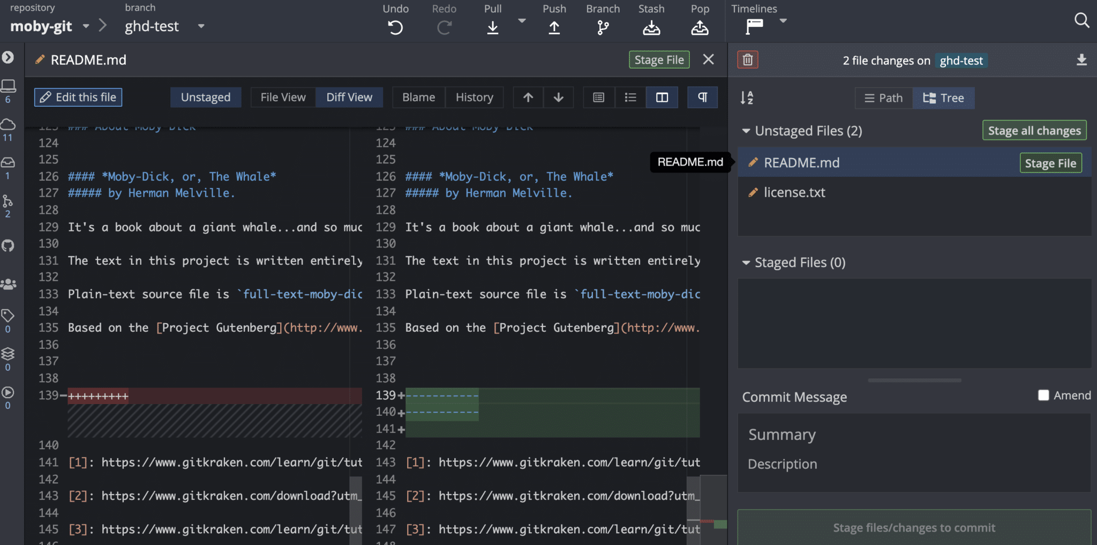Click the Redo icon in the toolbar
1097x545 pixels.
click(445, 27)
